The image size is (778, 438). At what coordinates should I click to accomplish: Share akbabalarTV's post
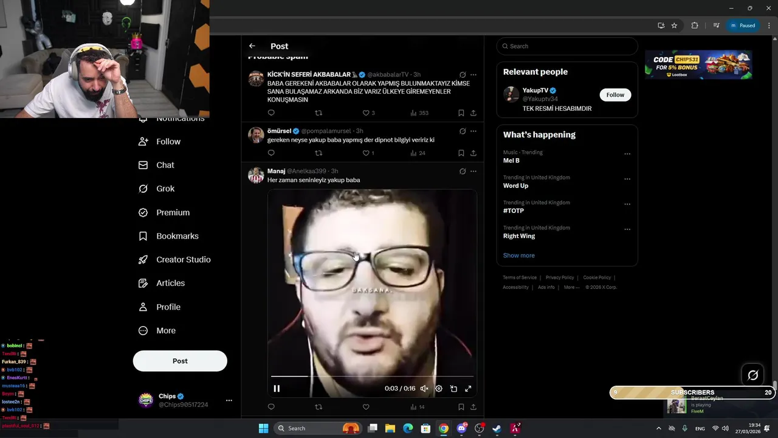[473, 113]
